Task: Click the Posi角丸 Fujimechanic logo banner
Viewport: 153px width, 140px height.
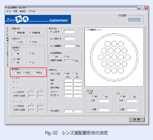Action: click(38, 19)
